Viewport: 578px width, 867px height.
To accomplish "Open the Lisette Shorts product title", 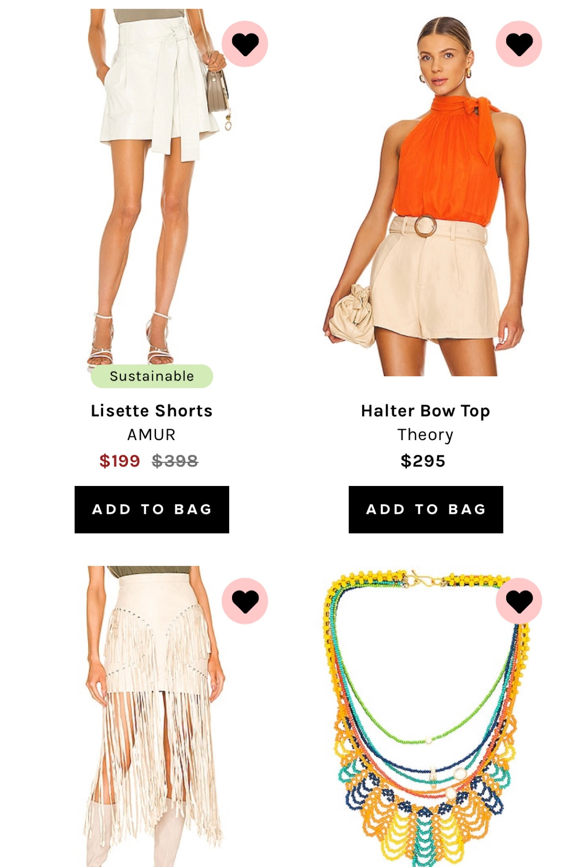I will 152,411.
